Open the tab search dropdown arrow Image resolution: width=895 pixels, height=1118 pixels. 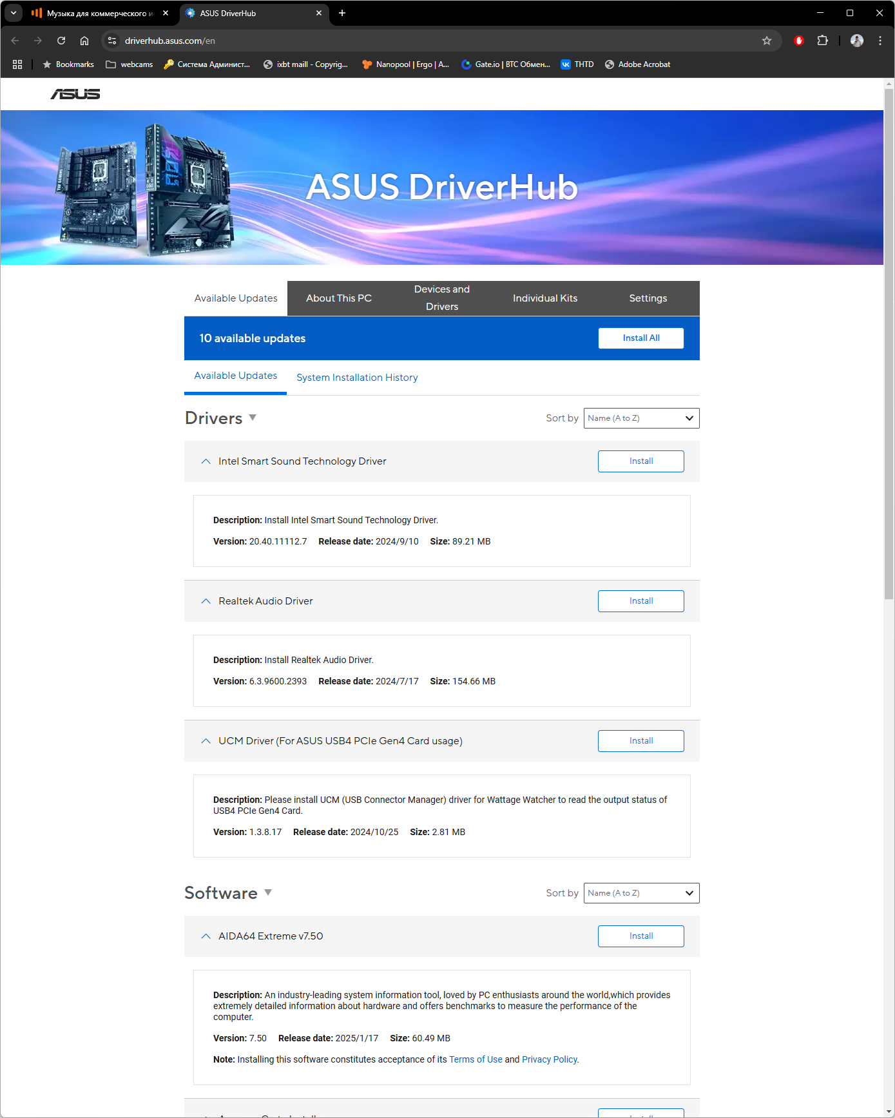[14, 13]
